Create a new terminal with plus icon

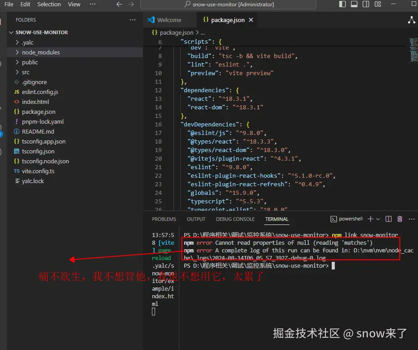[x=370, y=219]
